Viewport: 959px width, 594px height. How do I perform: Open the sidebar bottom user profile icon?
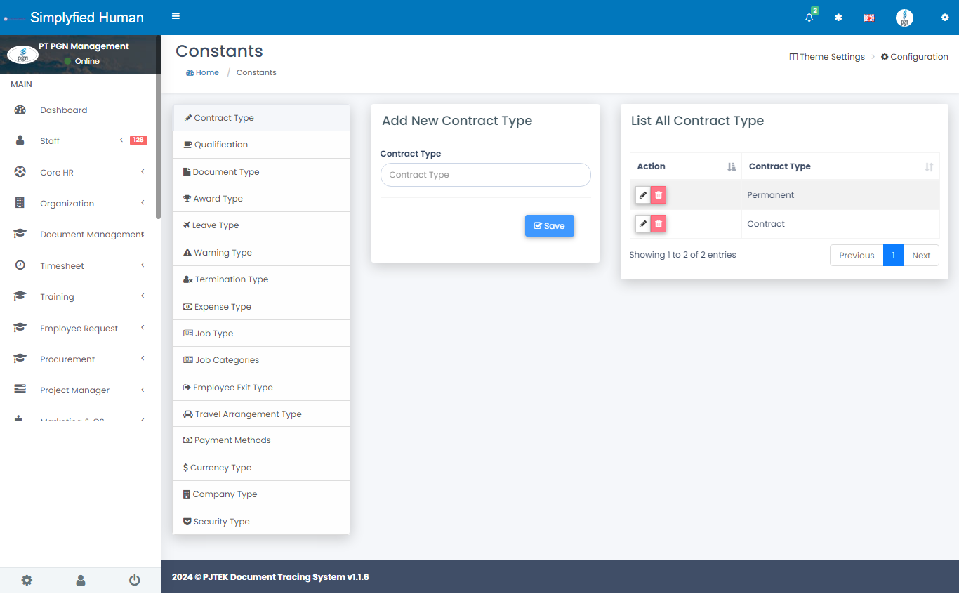(x=81, y=580)
